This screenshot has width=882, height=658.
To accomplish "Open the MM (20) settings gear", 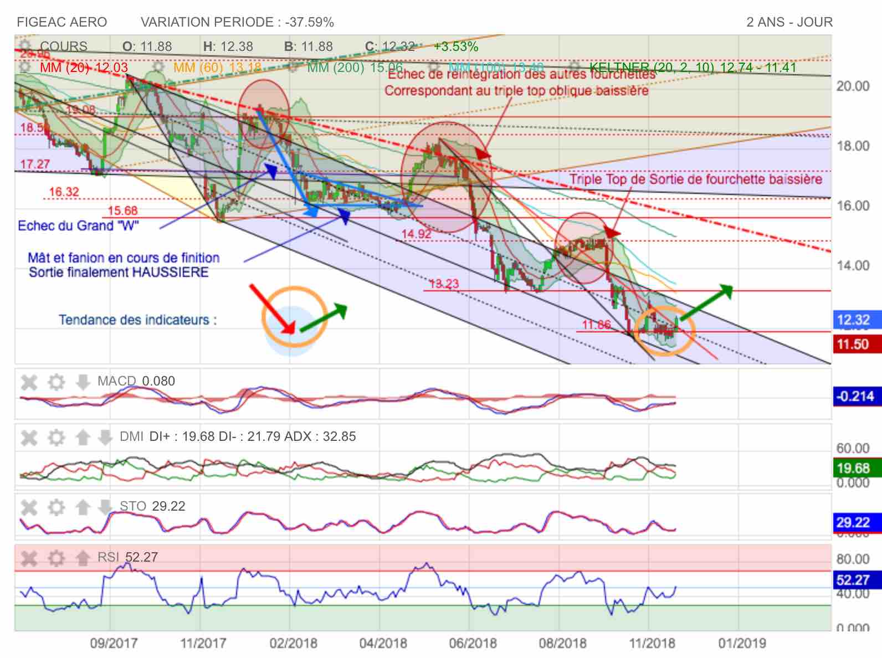I will coord(25,67).
